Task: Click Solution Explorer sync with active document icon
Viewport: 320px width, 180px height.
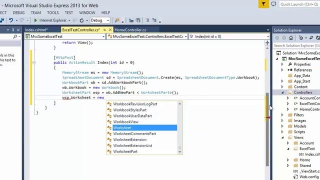Action: 311,38
